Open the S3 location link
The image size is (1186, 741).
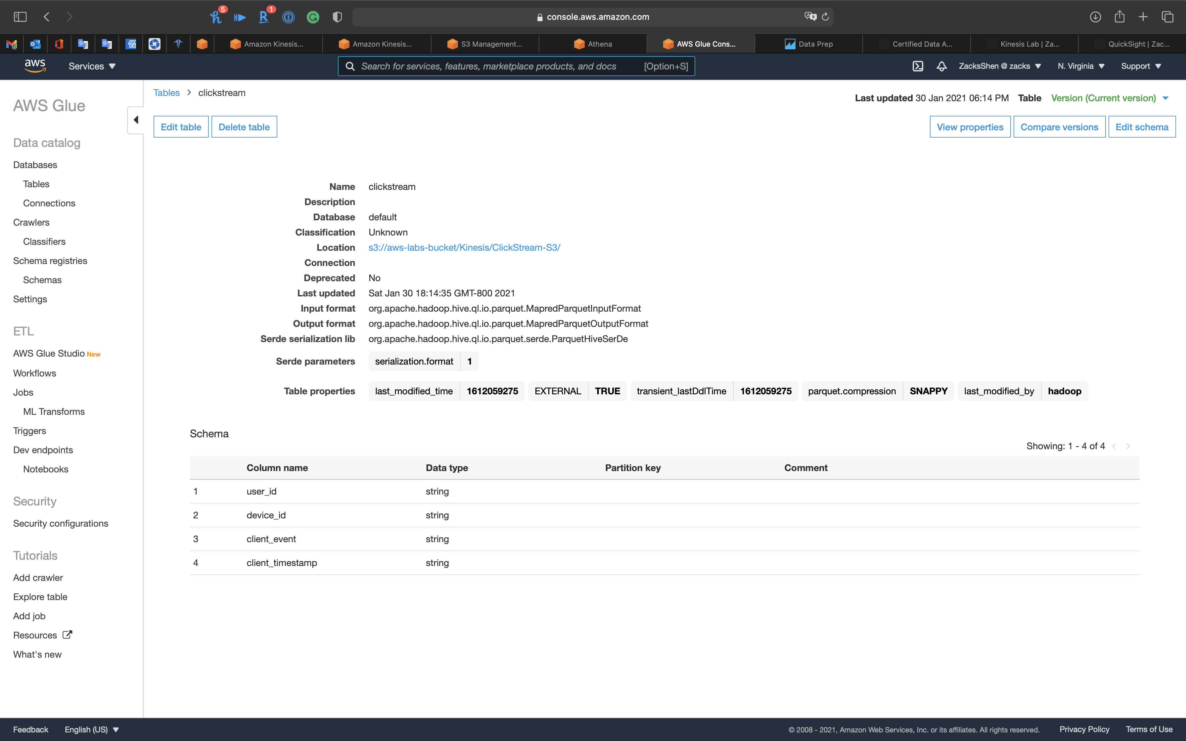click(x=464, y=247)
